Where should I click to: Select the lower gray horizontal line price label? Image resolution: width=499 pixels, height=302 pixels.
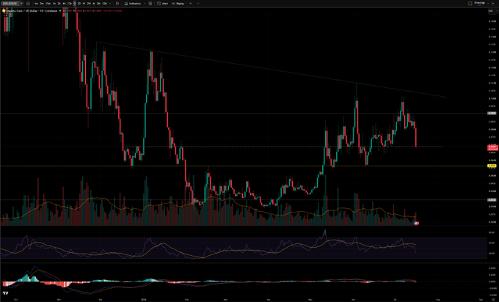point(492,200)
